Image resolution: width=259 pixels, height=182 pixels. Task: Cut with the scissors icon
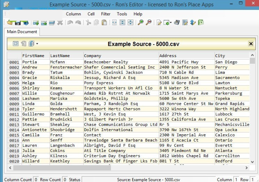[x=88, y=22]
